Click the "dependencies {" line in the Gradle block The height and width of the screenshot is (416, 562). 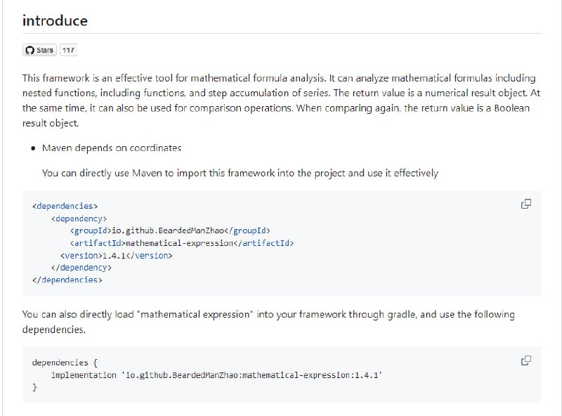[60, 363]
